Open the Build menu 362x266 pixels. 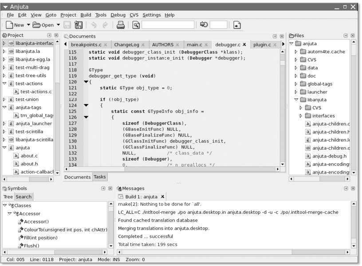click(86, 15)
